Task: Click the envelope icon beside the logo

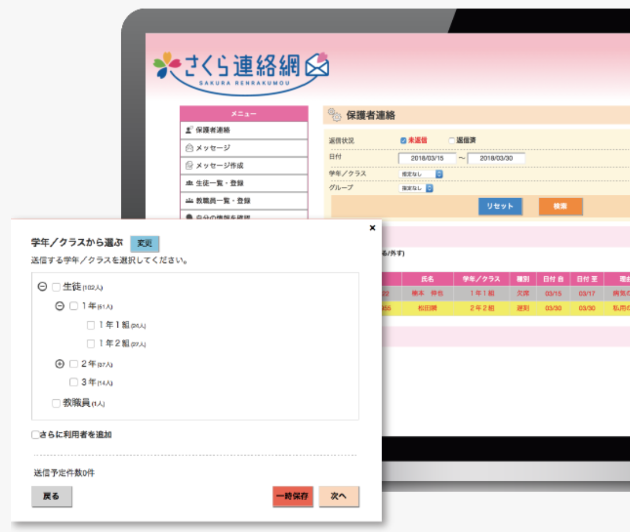Action: point(317,66)
